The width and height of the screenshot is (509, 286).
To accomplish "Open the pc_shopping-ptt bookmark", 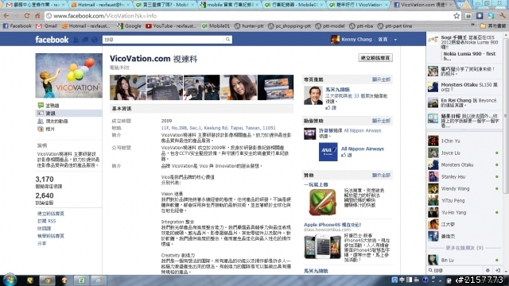I will pos(289,26).
